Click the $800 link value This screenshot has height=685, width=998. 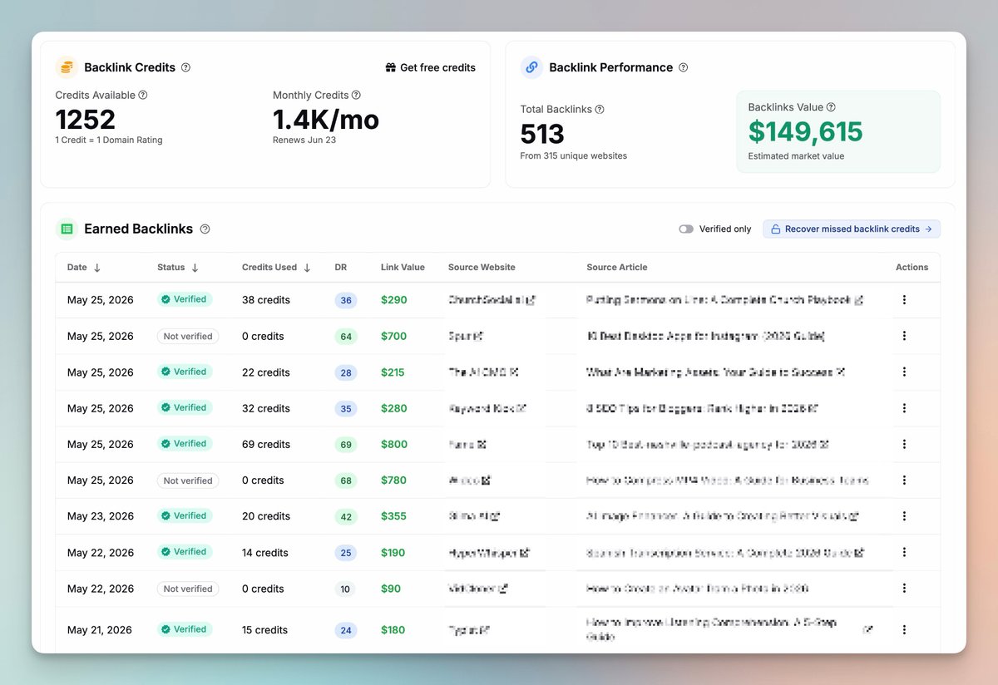tap(394, 444)
